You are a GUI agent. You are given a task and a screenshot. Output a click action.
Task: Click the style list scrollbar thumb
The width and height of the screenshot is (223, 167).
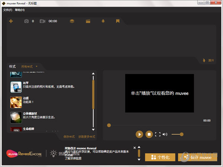click(93, 95)
